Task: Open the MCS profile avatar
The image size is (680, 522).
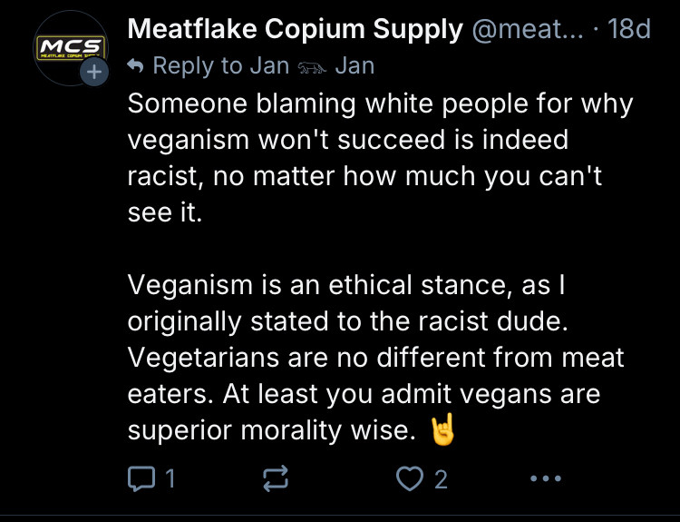Action: 71,48
